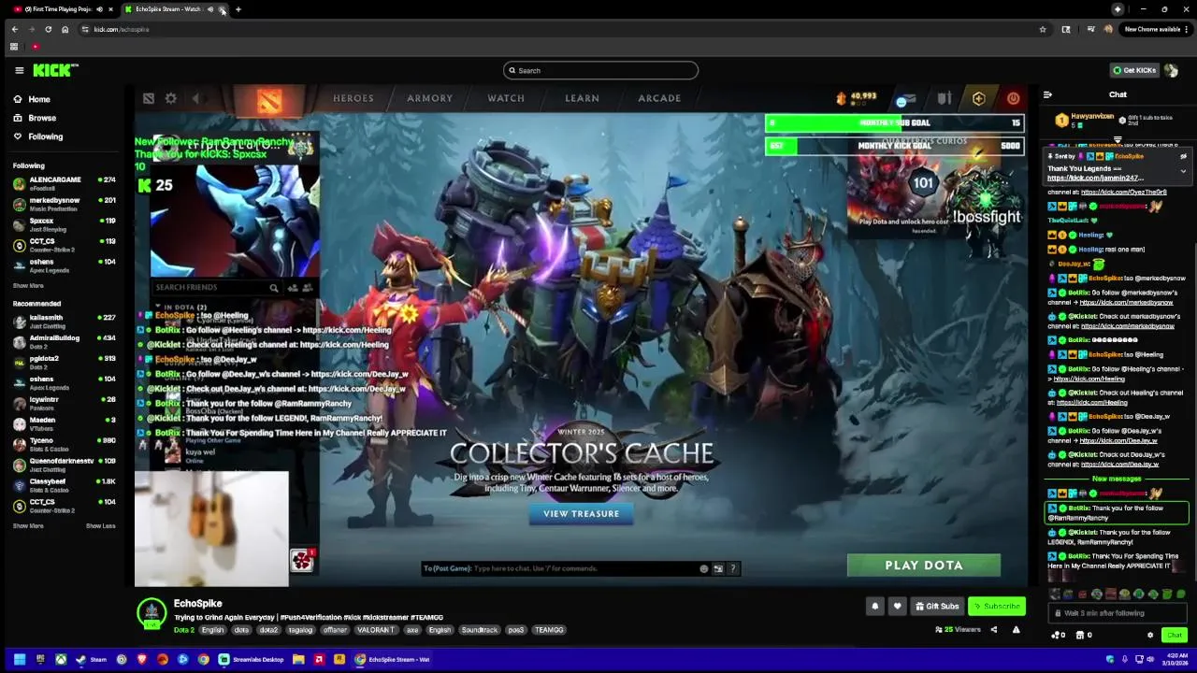Click Dota 2 ARMORY tab in stream

point(429,98)
